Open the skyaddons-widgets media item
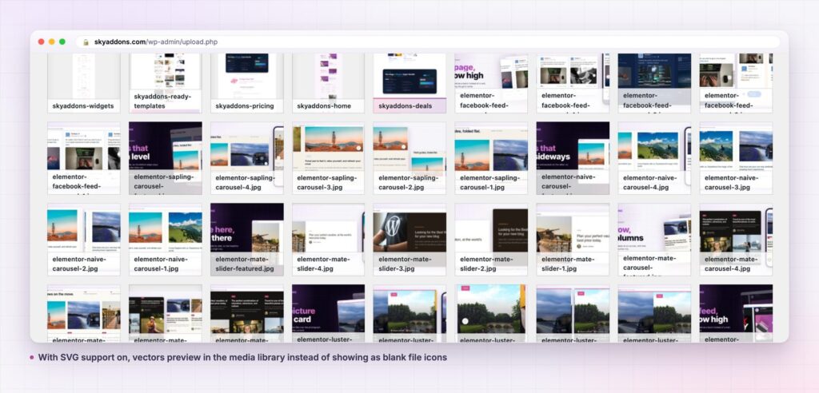819x393 pixels. pos(83,83)
